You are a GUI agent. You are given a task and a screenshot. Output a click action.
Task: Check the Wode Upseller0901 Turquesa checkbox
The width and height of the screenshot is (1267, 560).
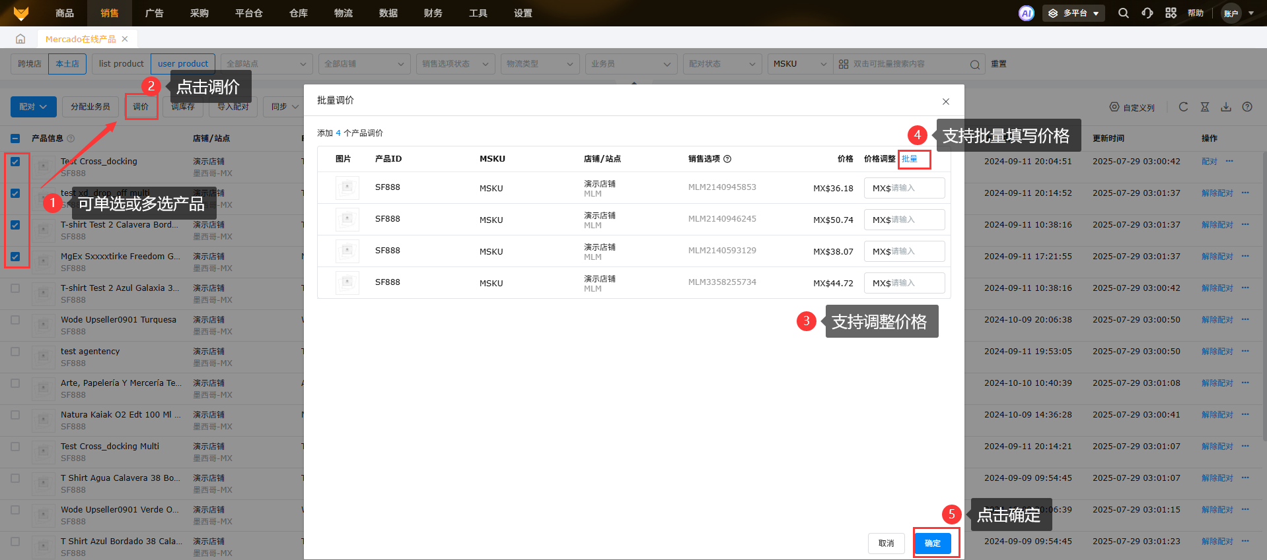[x=15, y=320]
